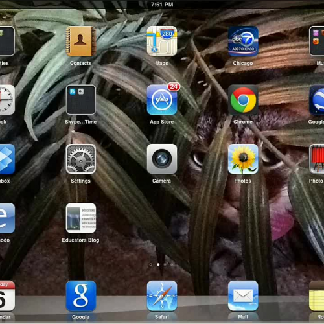The height and width of the screenshot is (324, 324).
Task: Launch the Camera app
Action: pyautogui.click(x=162, y=159)
